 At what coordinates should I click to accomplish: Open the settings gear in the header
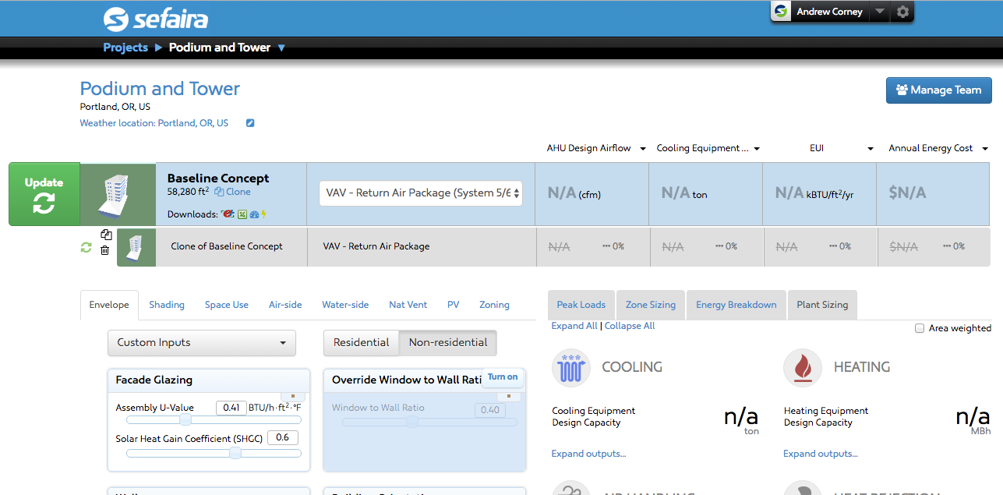point(902,12)
